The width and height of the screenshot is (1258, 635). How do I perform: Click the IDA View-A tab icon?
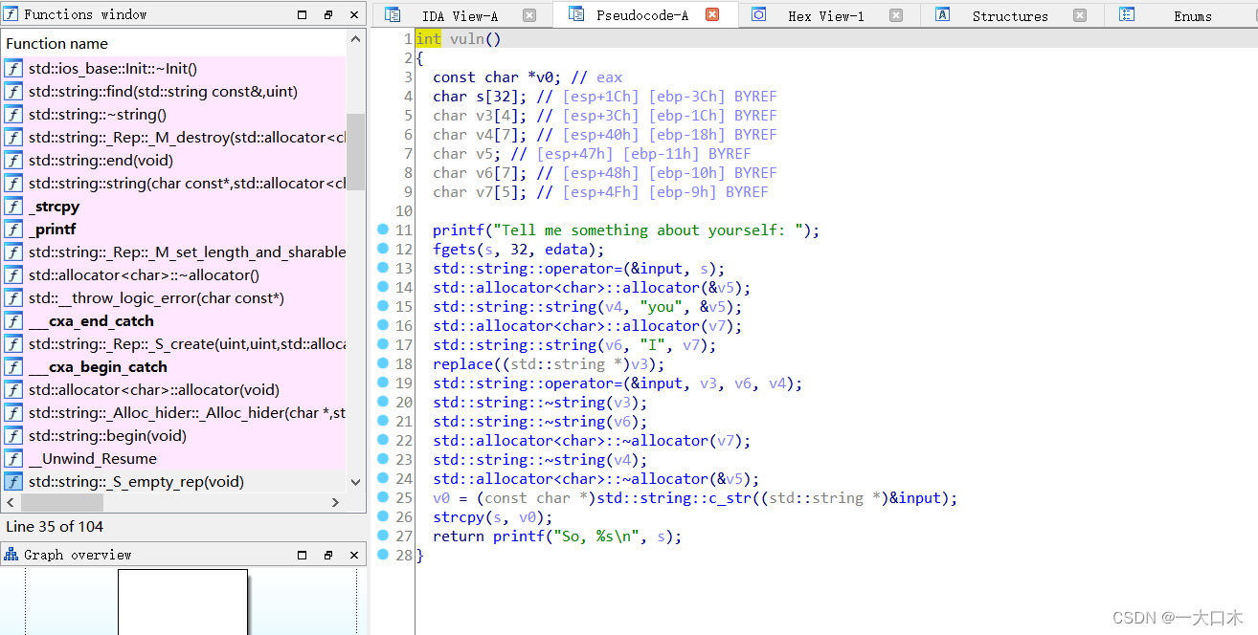coord(393,14)
